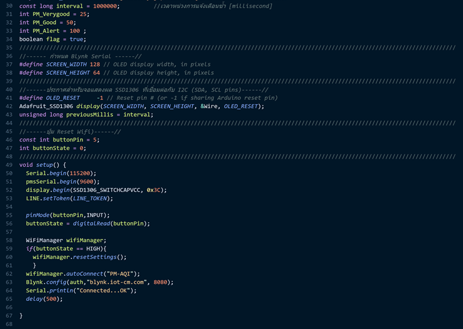The image size is (463, 329).
Task: Click the "PM-AQI" string literal
Action: (x=120, y=274)
